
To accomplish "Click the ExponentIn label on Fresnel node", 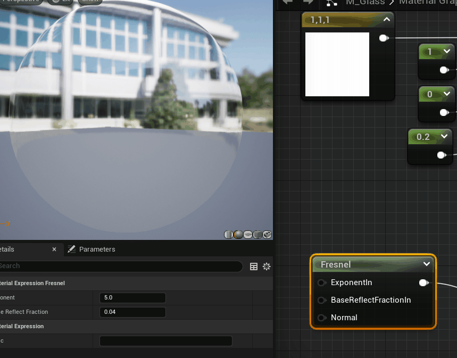I will click(352, 282).
